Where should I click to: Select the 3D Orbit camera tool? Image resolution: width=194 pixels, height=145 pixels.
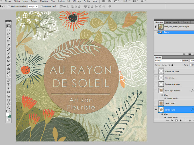coord(8,100)
